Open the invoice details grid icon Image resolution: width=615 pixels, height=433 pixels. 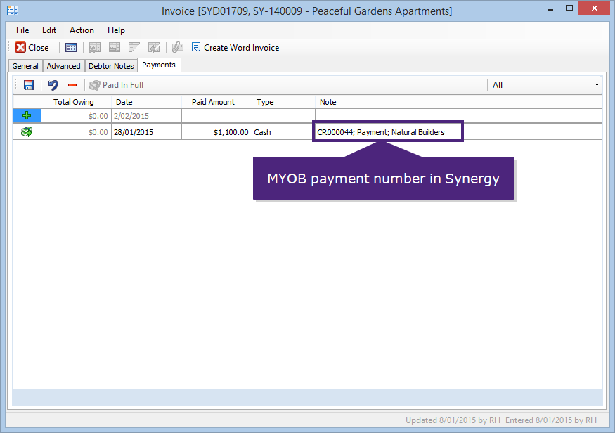coord(70,47)
